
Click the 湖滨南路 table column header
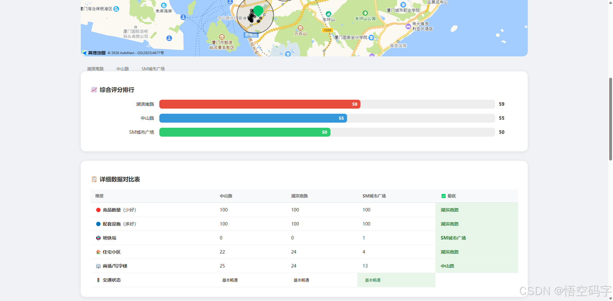pyautogui.click(x=299, y=196)
